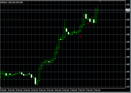
Task: Click the 25 Feb 23:00 time label
Action: click(19, 90)
